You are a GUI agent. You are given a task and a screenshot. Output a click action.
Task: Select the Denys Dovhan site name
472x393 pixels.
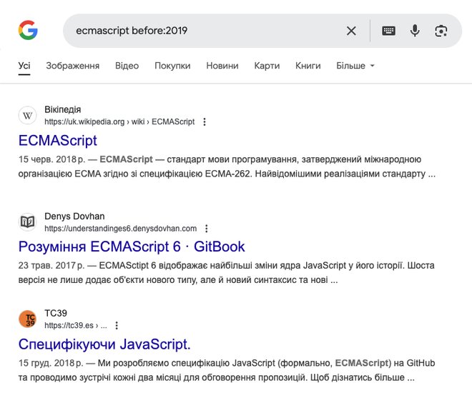coord(74,217)
